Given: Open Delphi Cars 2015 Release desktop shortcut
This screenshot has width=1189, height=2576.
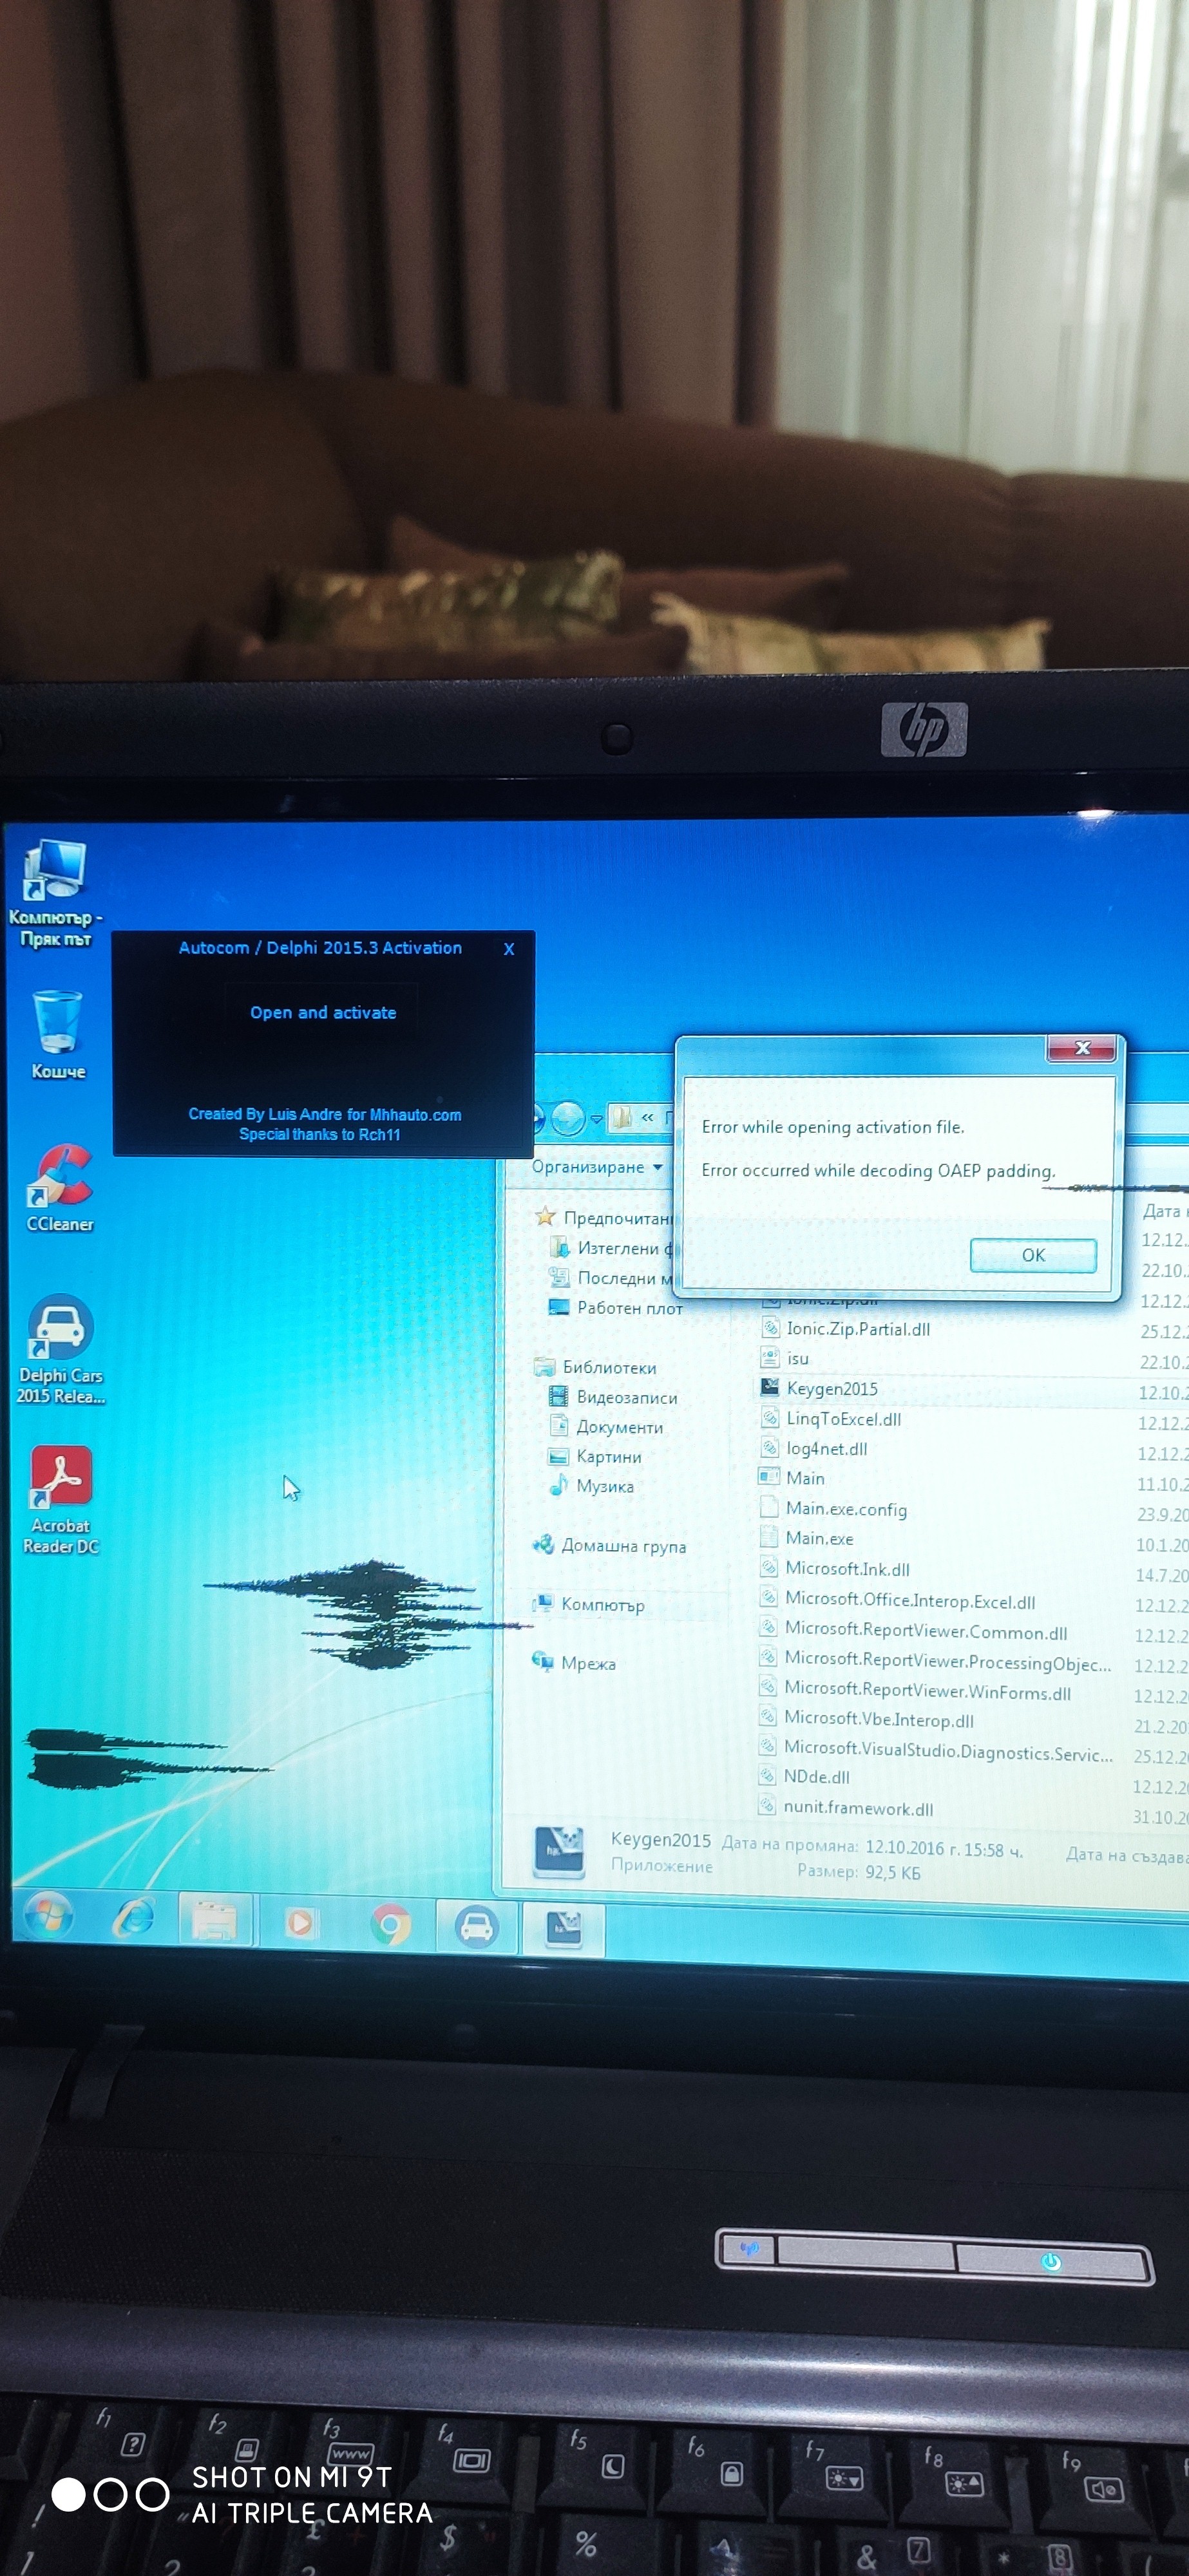Looking at the screenshot, I should [x=60, y=1346].
